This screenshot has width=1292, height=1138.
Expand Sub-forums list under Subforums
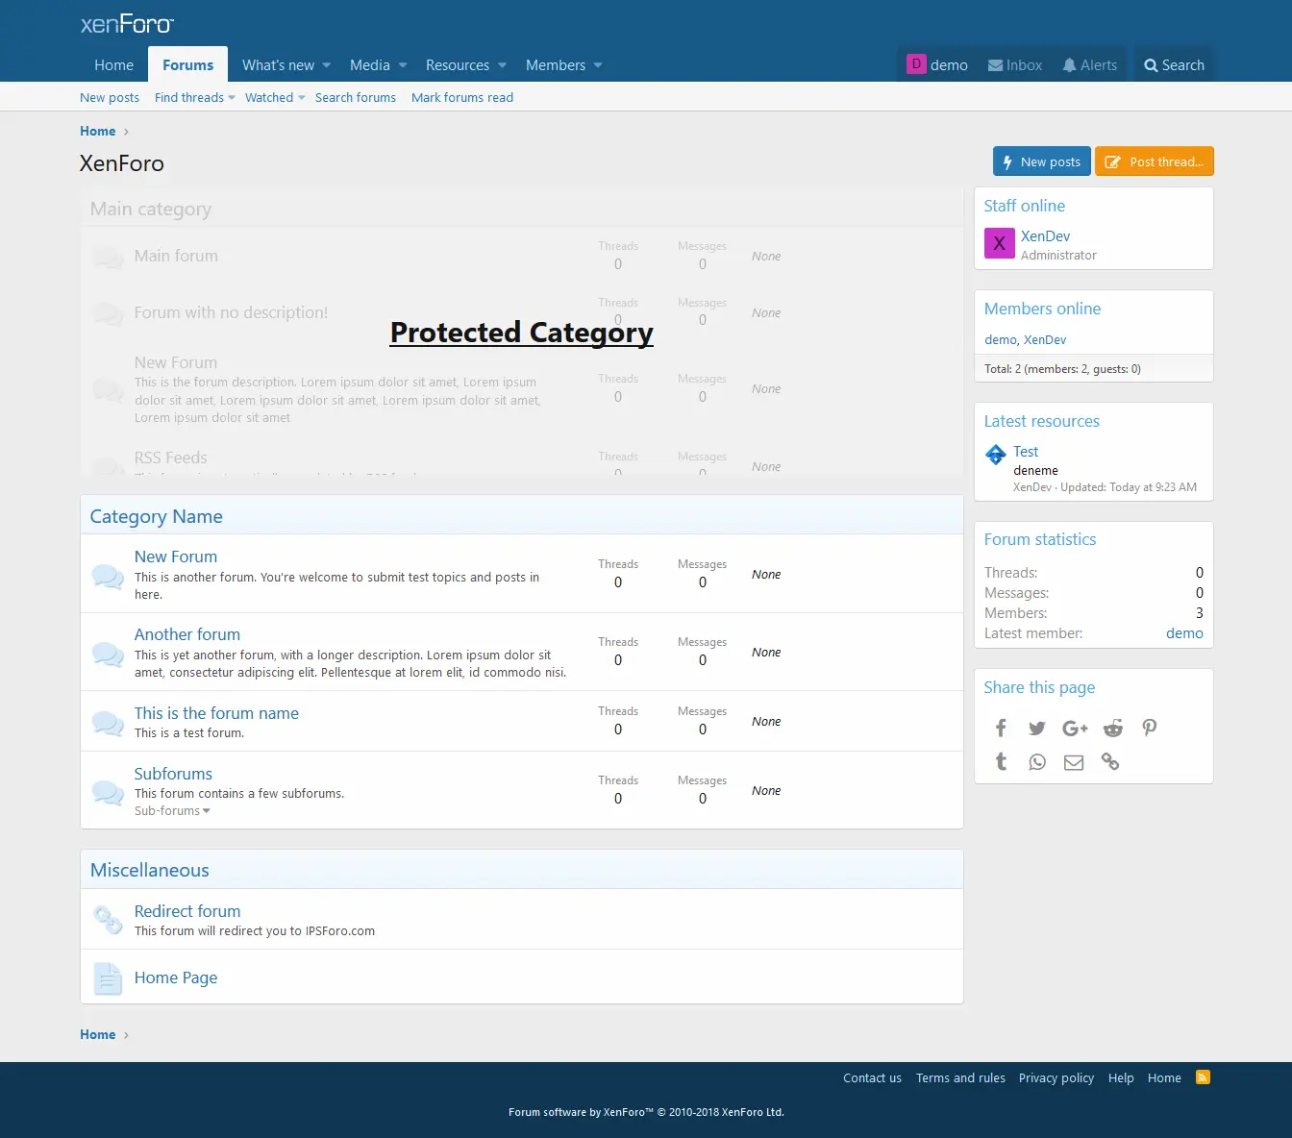pyautogui.click(x=172, y=811)
